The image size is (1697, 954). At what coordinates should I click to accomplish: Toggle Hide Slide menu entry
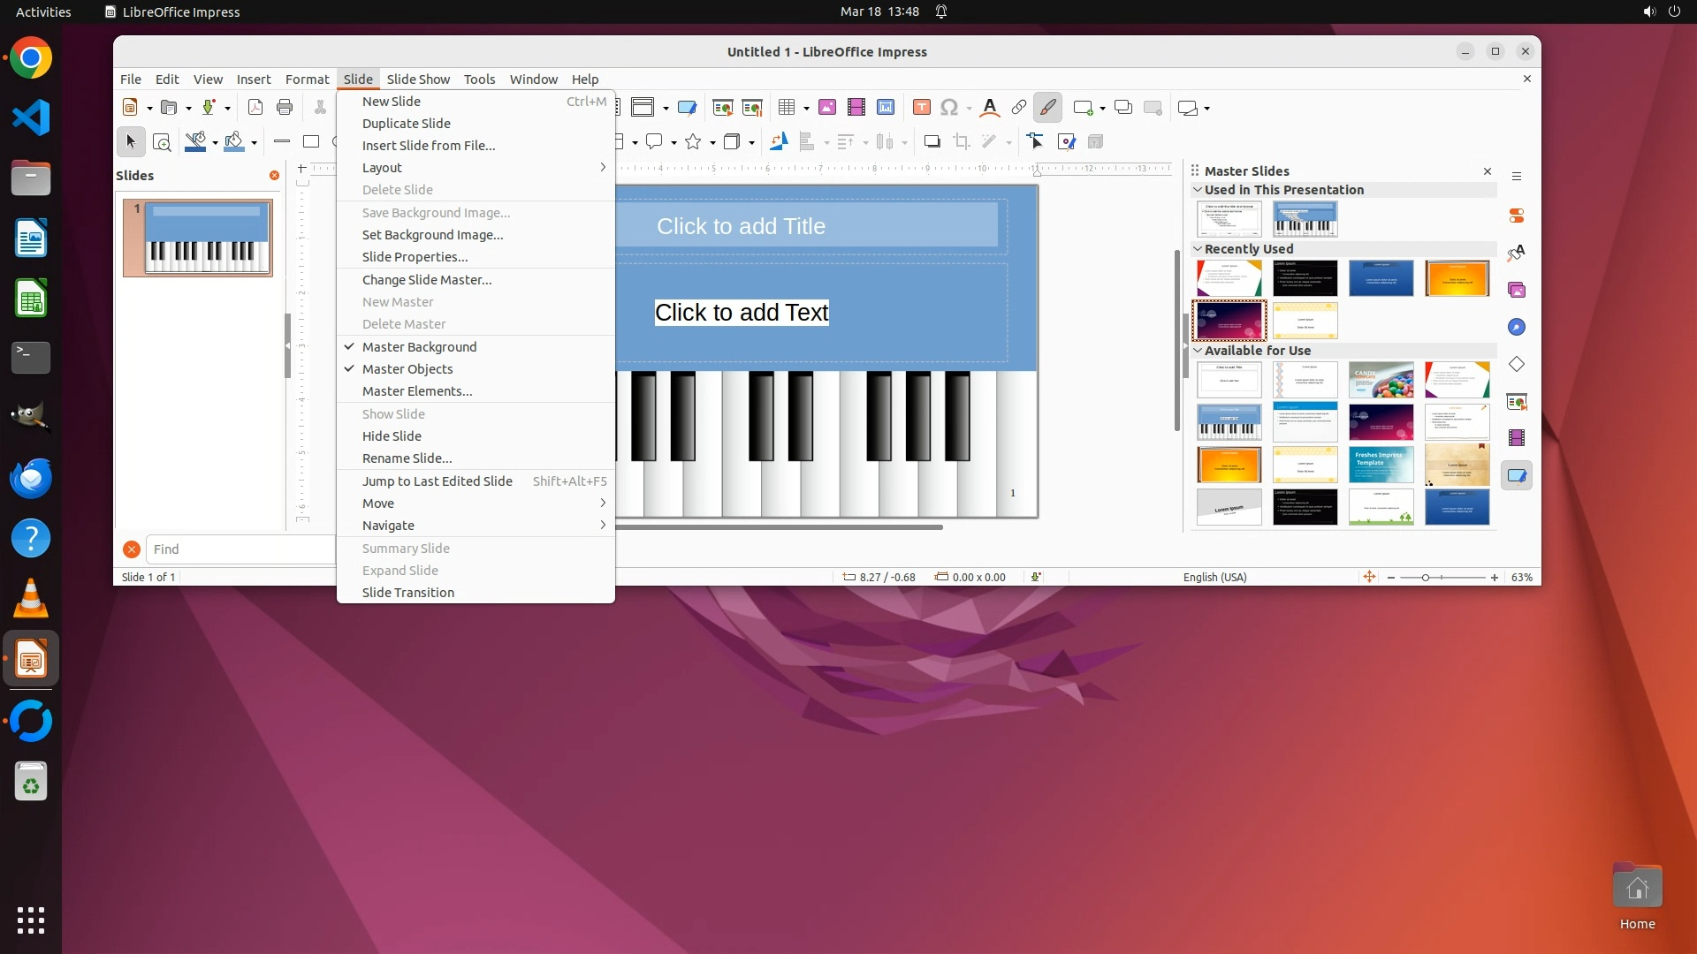coord(392,436)
